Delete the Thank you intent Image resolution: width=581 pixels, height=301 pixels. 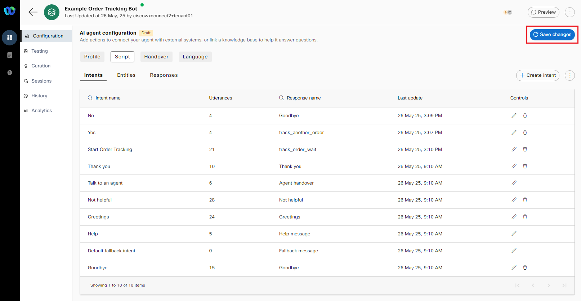(x=525, y=166)
